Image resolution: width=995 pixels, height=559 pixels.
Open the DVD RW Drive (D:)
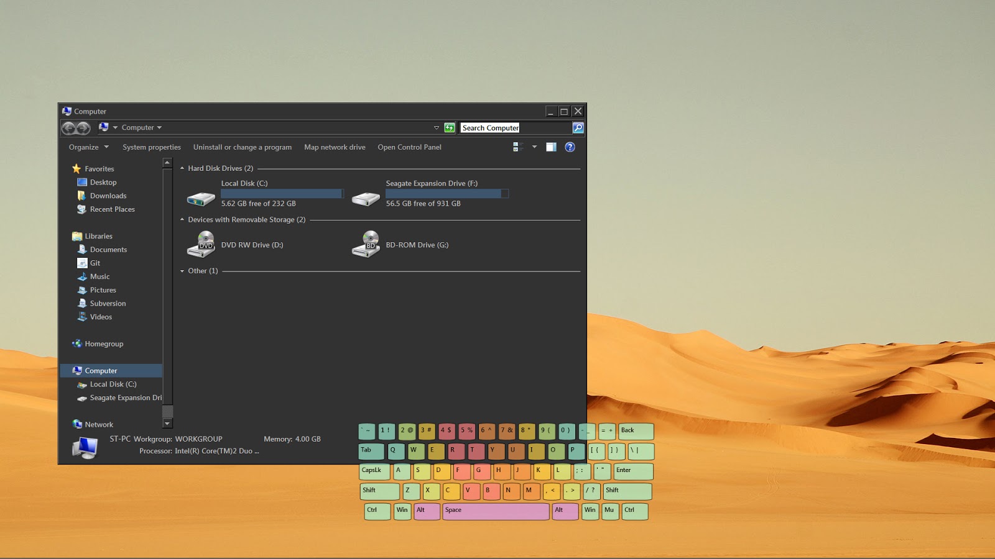tap(201, 244)
